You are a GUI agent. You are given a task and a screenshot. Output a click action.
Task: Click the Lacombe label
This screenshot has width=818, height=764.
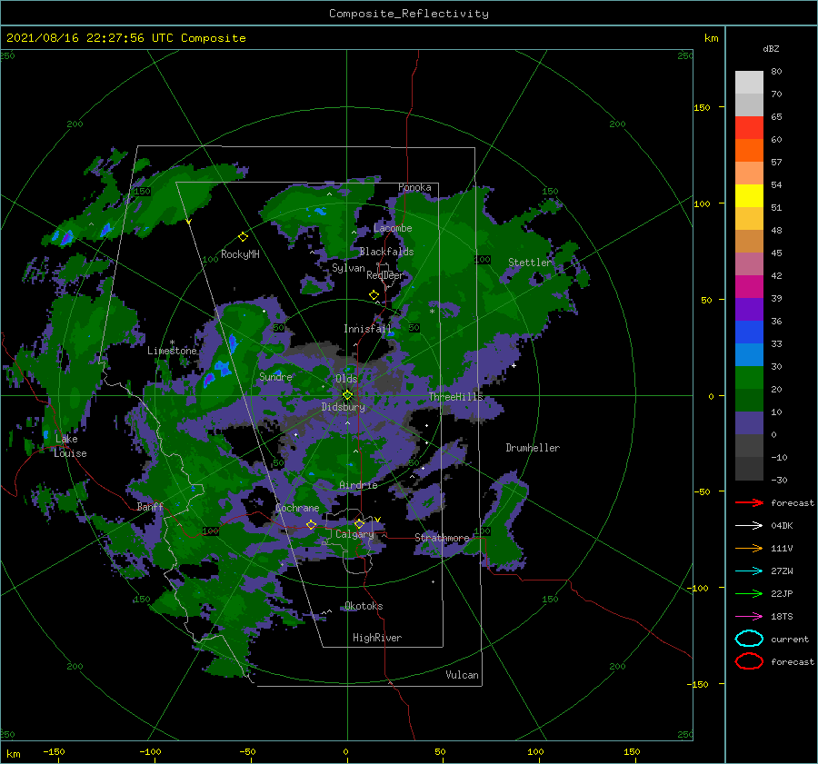coord(393,228)
